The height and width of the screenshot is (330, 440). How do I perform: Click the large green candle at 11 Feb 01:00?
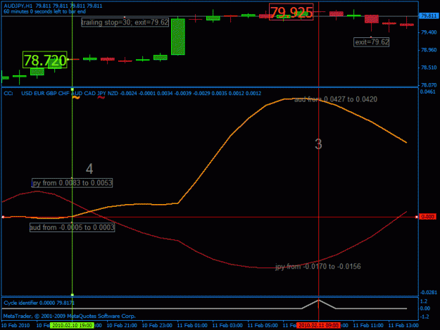tap(178, 37)
